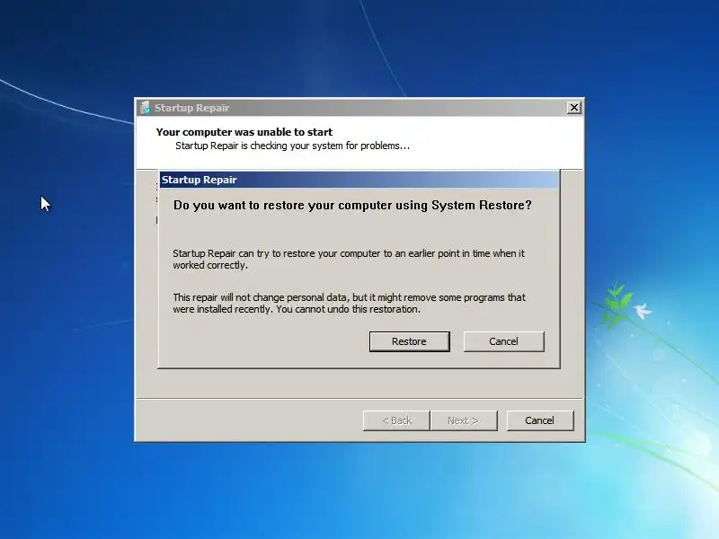Click 'Your computer was unable to start' heading
This screenshot has width=719, height=539.
(244, 132)
